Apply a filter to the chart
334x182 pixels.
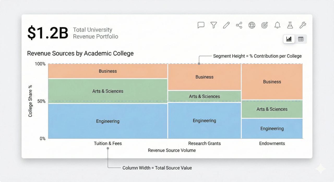tap(213, 25)
